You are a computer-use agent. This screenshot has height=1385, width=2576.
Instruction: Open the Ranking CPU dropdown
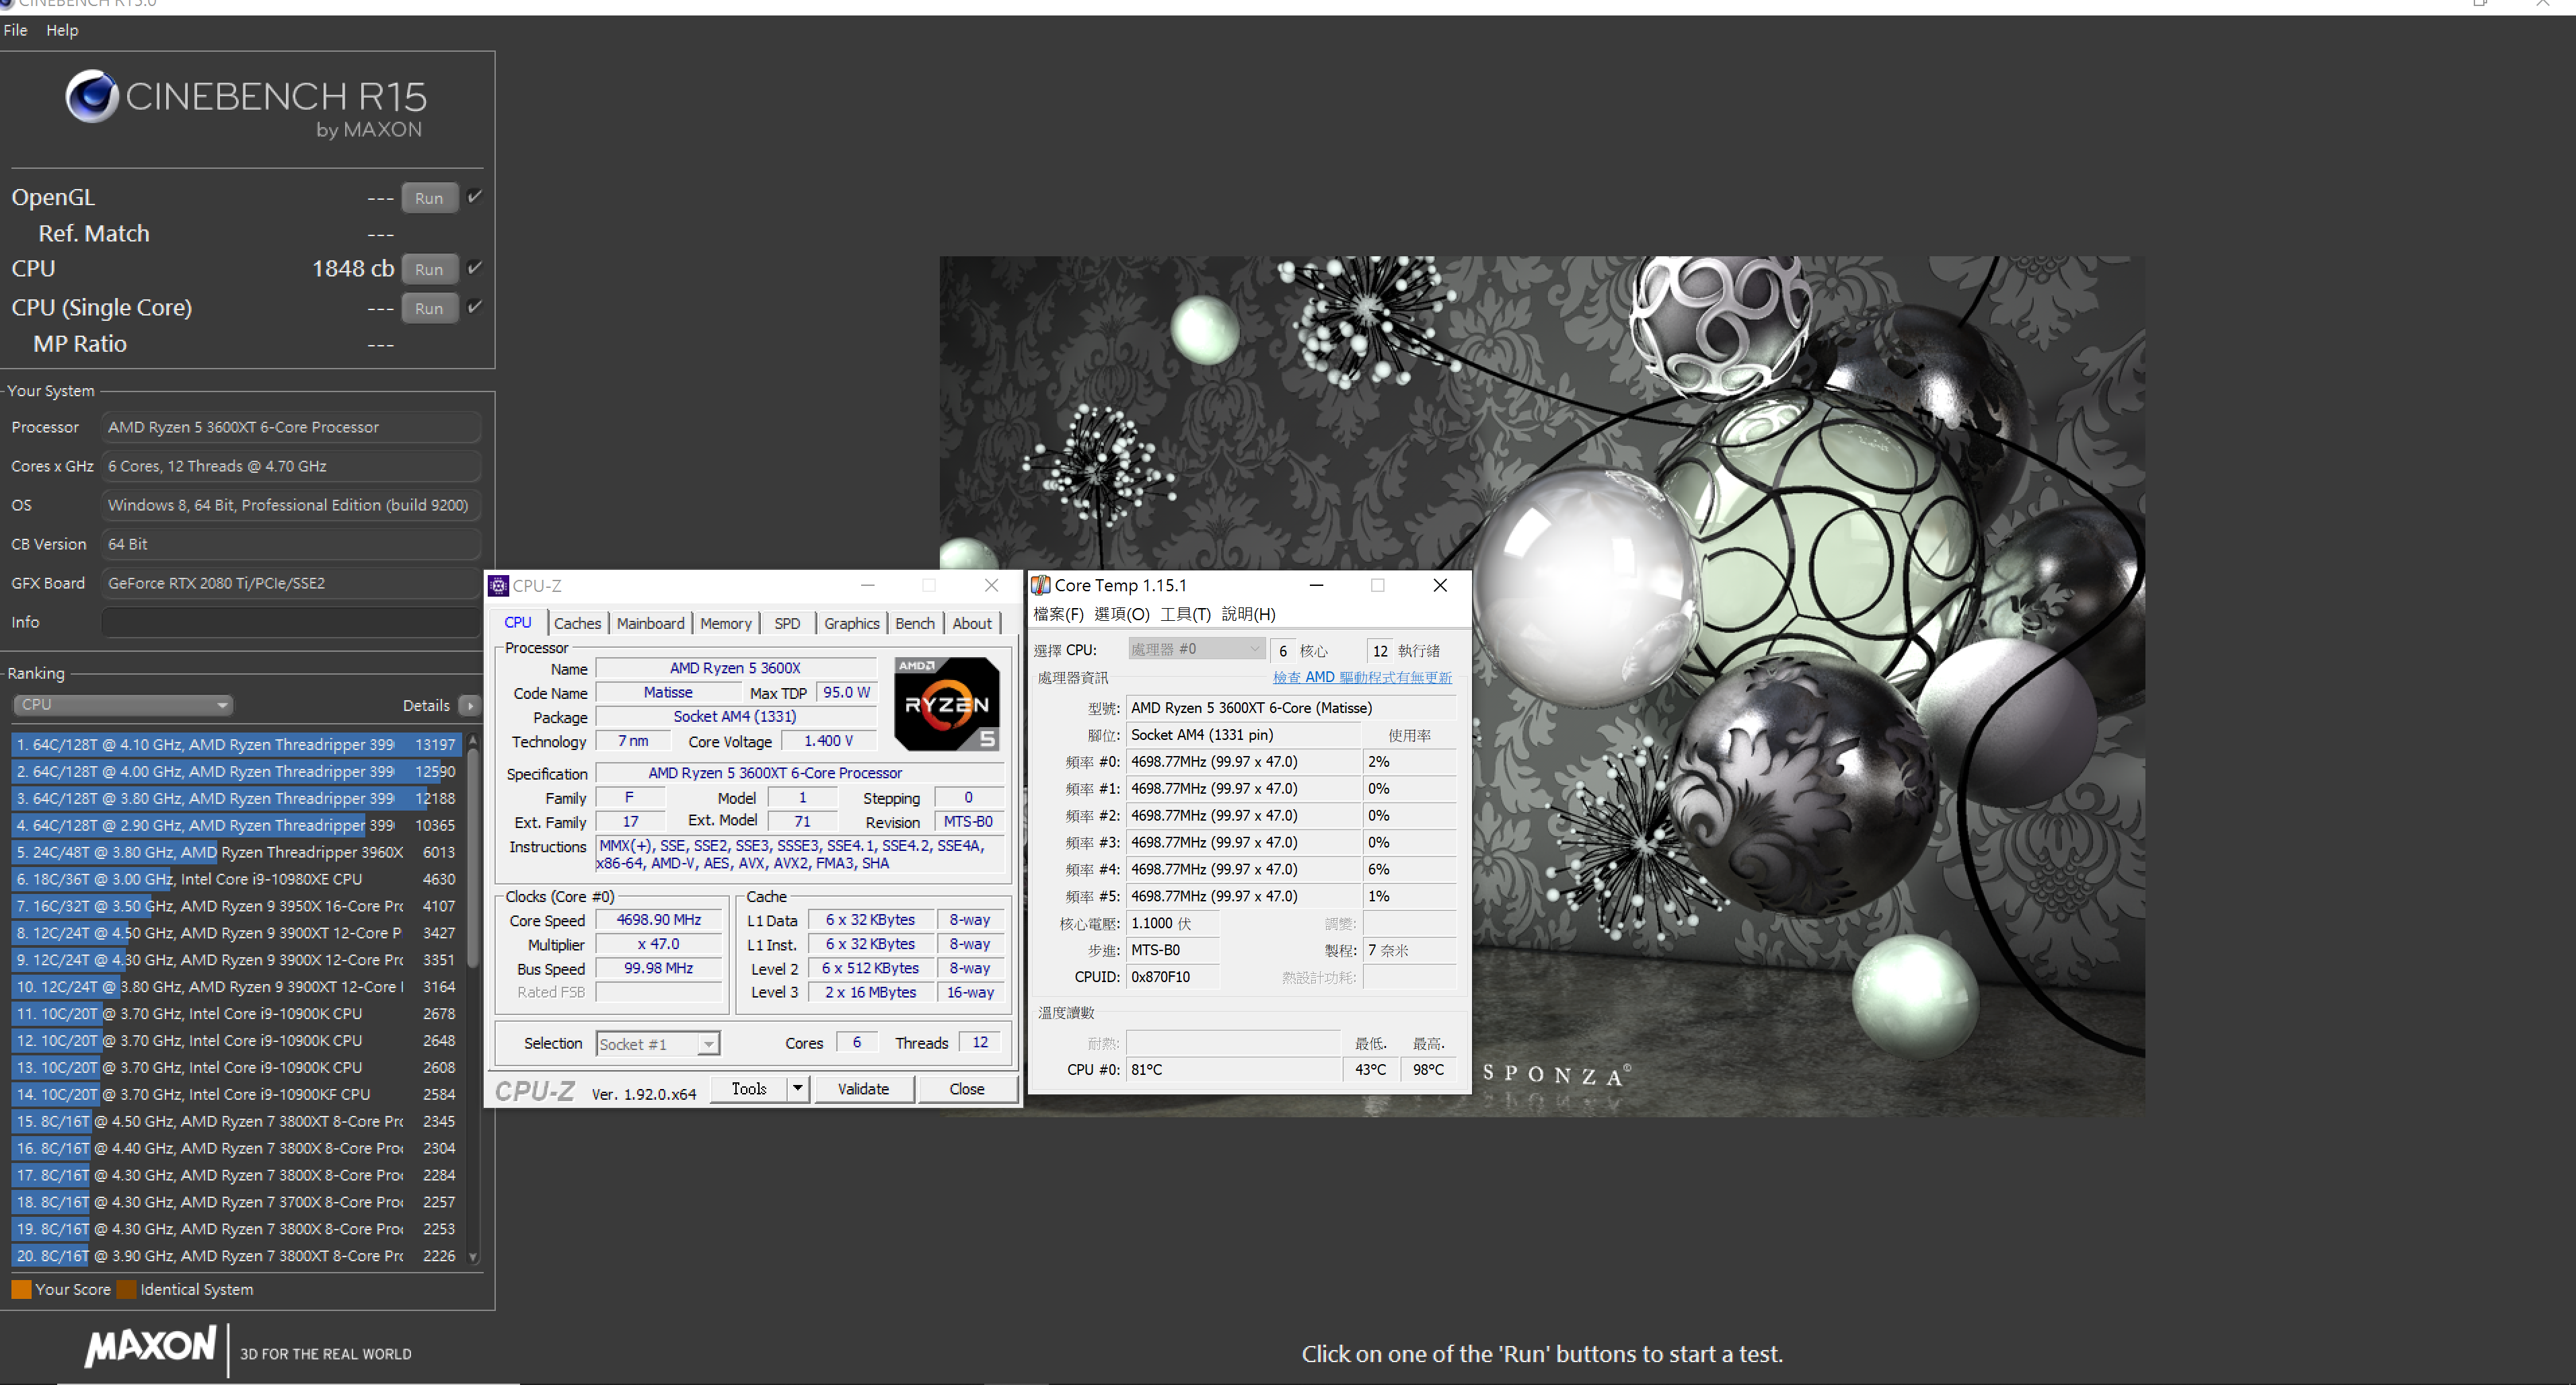coord(123,705)
